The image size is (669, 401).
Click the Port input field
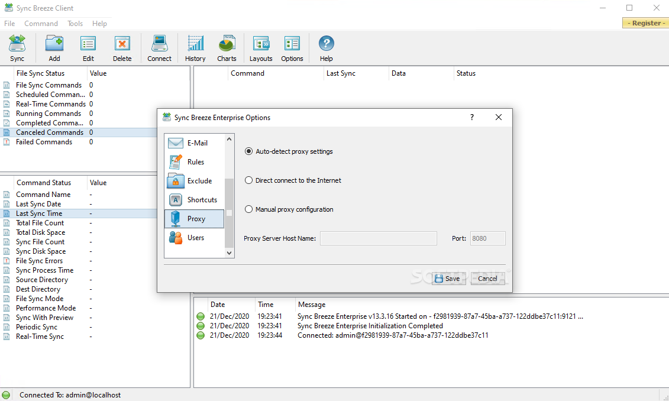click(487, 238)
